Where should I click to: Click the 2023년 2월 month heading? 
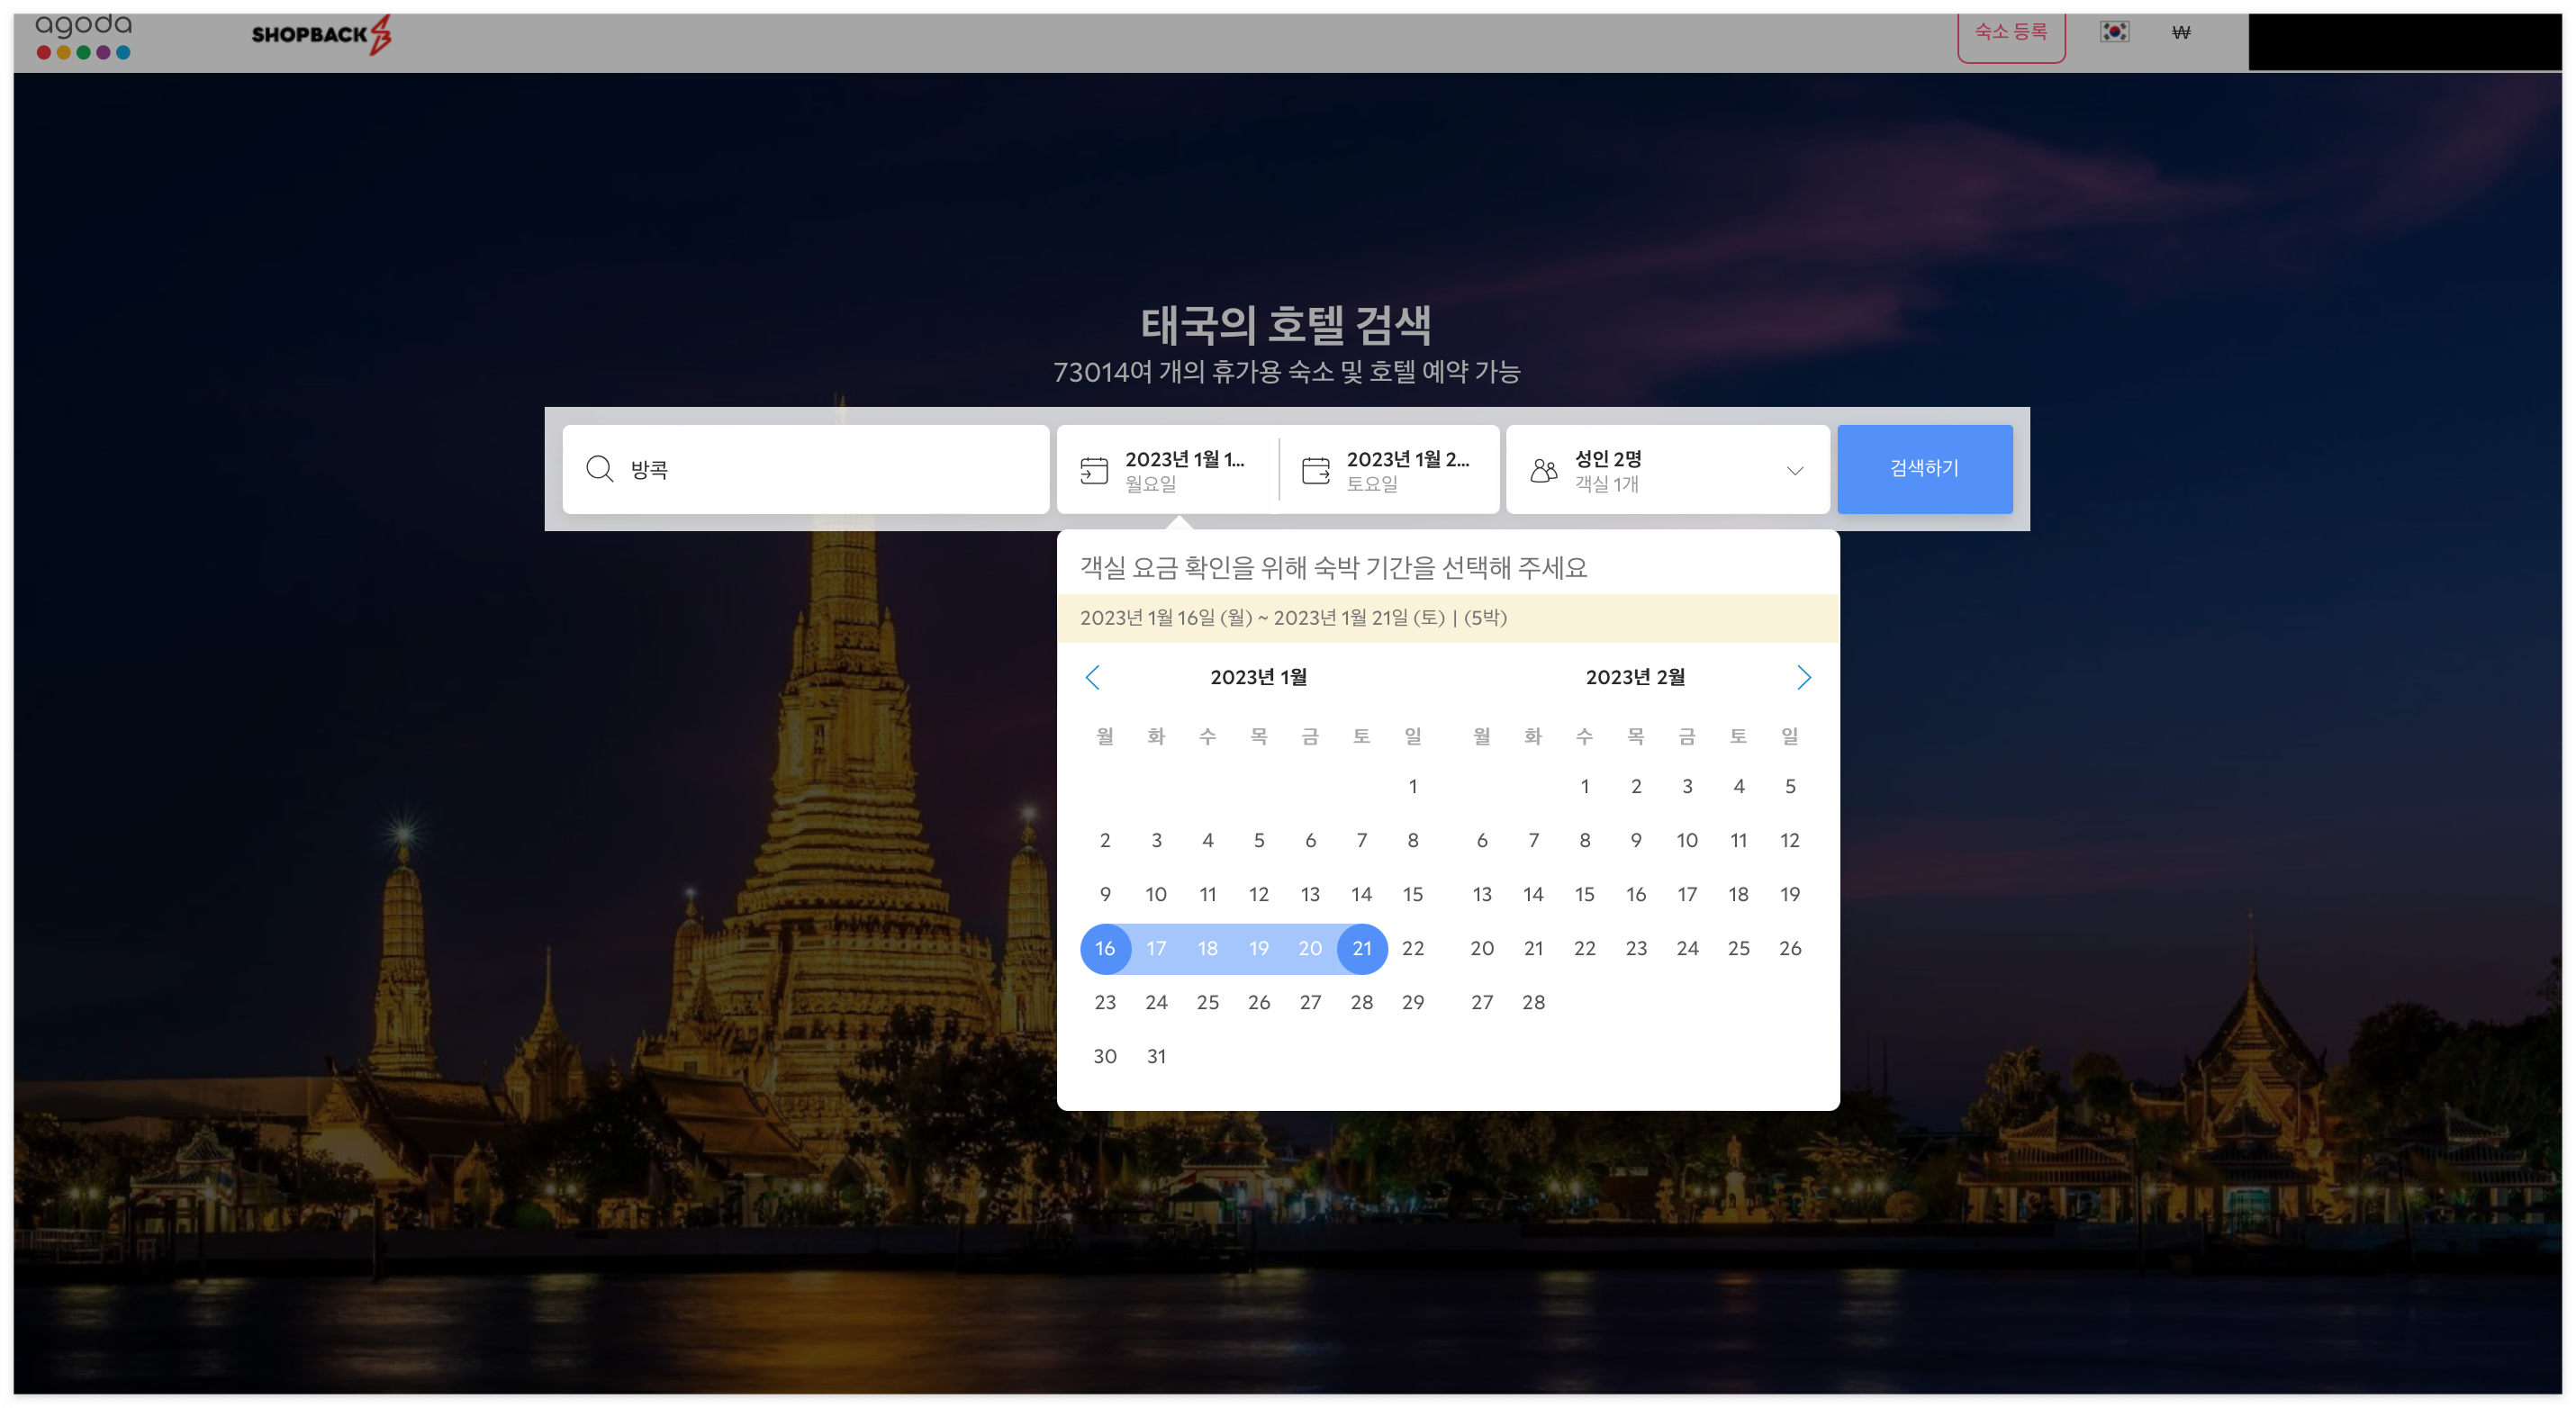[x=1635, y=677]
